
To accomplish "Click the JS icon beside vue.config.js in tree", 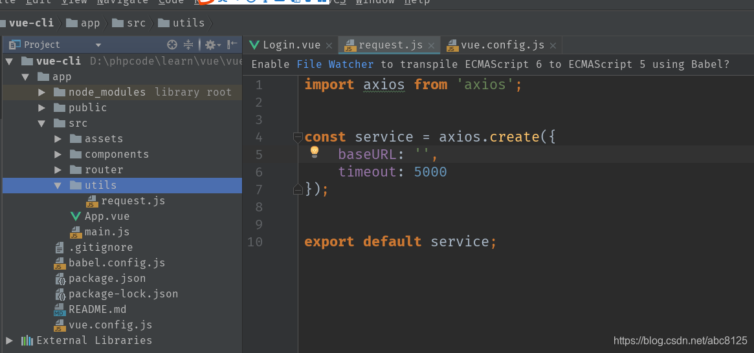I will pyautogui.click(x=60, y=325).
